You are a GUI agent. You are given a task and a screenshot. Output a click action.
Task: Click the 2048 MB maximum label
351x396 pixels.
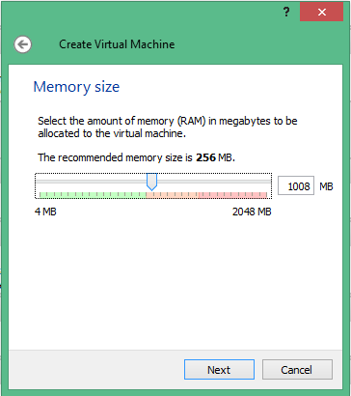click(252, 212)
